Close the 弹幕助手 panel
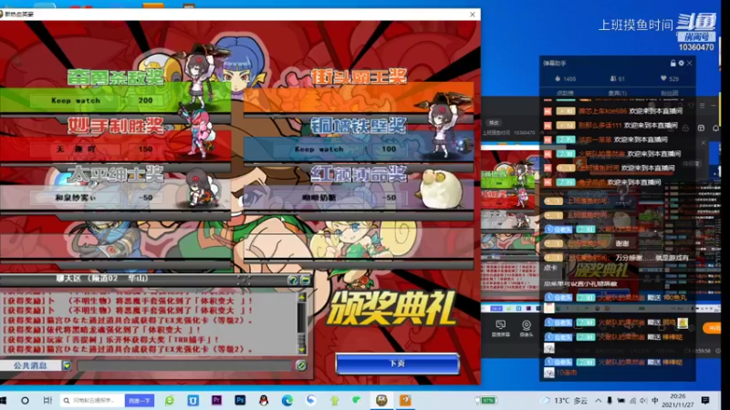 (690, 63)
